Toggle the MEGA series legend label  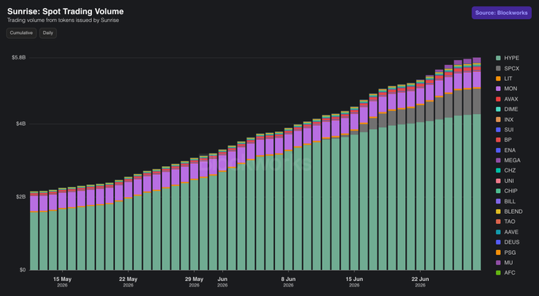[512, 161]
